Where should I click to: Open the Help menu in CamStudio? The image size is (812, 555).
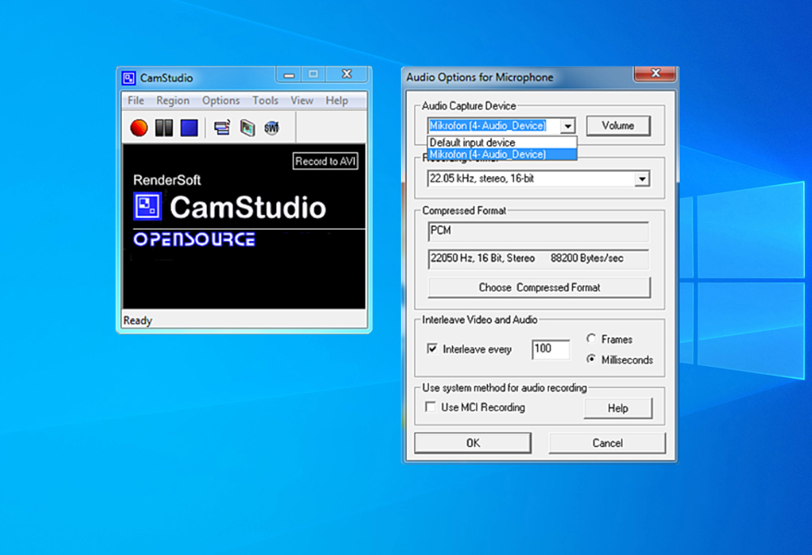tap(337, 101)
